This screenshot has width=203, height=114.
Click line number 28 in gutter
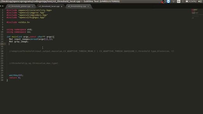[x=2, y=75]
